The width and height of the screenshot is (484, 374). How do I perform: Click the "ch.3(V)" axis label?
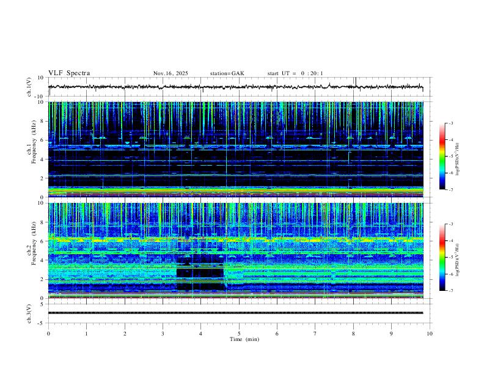tap(29, 313)
